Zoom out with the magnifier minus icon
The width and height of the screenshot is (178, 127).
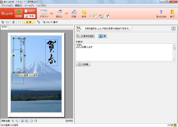[x=17, y=121]
